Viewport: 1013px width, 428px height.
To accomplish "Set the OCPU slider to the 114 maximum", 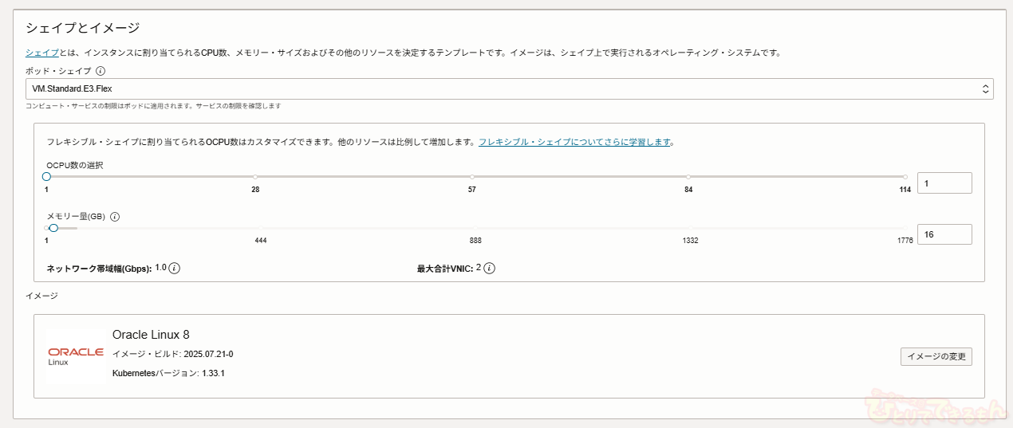I will pyautogui.click(x=905, y=177).
